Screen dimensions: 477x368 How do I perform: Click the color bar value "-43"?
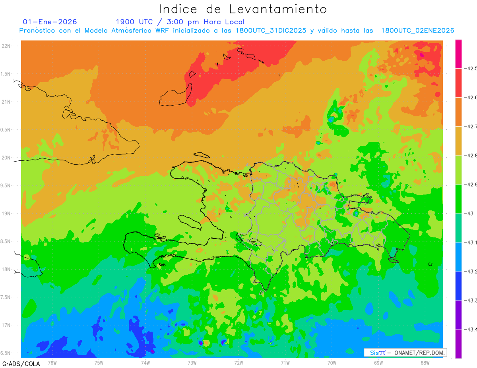(469, 214)
